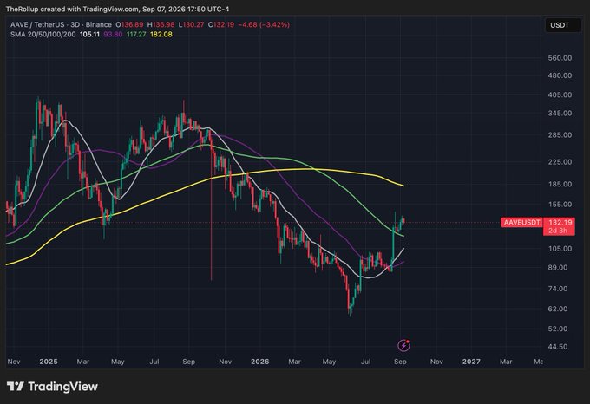Click the TradingView logo at bottom
This screenshot has height=404, width=590.
pyautogui.click(x=52, y=387)
